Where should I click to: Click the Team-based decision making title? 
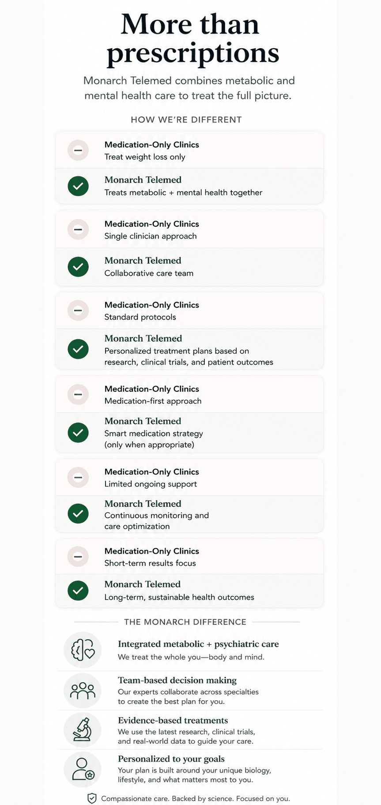177,680
